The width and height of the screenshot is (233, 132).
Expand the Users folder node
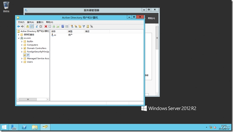click(x=22, y=62)
